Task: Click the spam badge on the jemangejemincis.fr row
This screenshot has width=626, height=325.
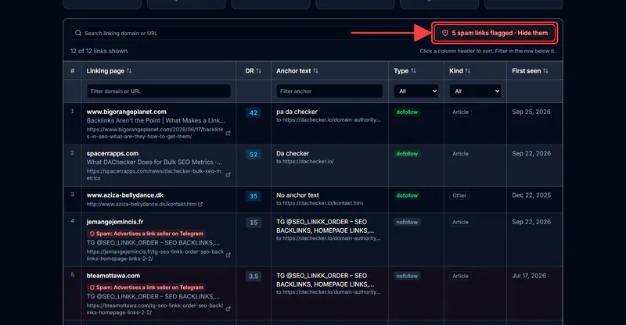Action: pos(146,234)
